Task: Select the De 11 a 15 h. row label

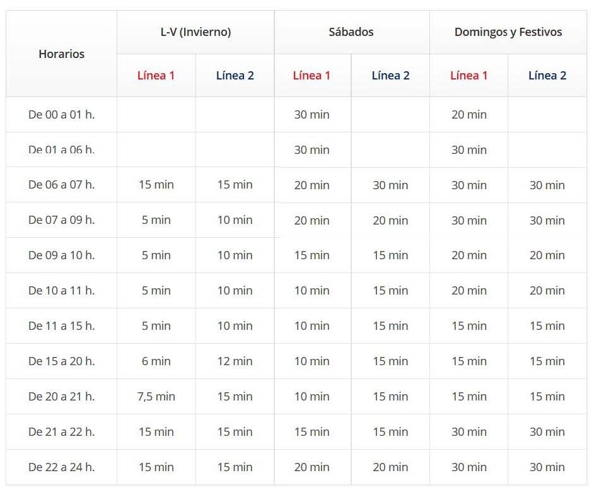Action: [x=61, y=326]
